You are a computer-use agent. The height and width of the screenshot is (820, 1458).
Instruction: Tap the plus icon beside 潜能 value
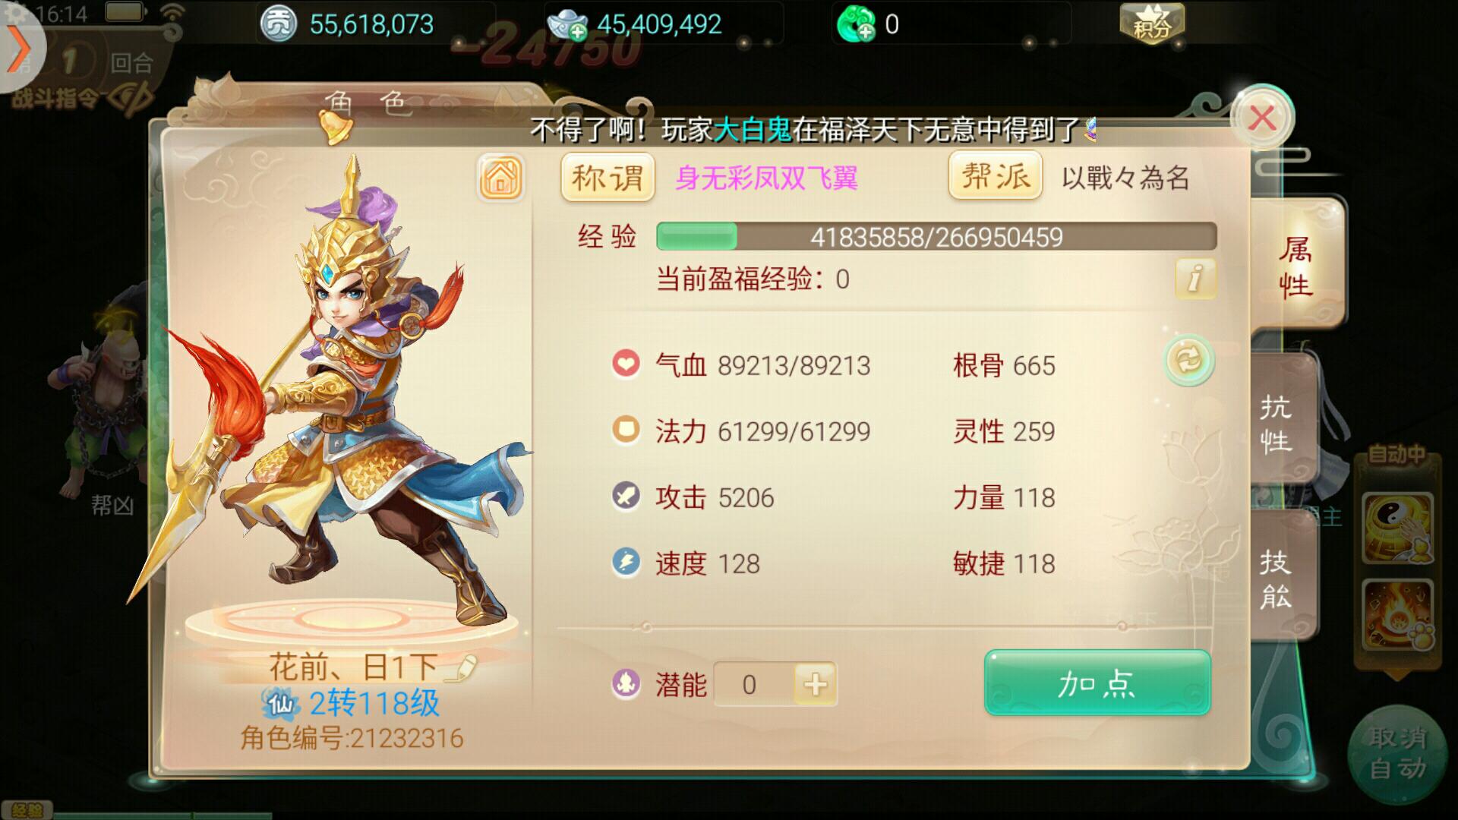(x=815, y=684)
